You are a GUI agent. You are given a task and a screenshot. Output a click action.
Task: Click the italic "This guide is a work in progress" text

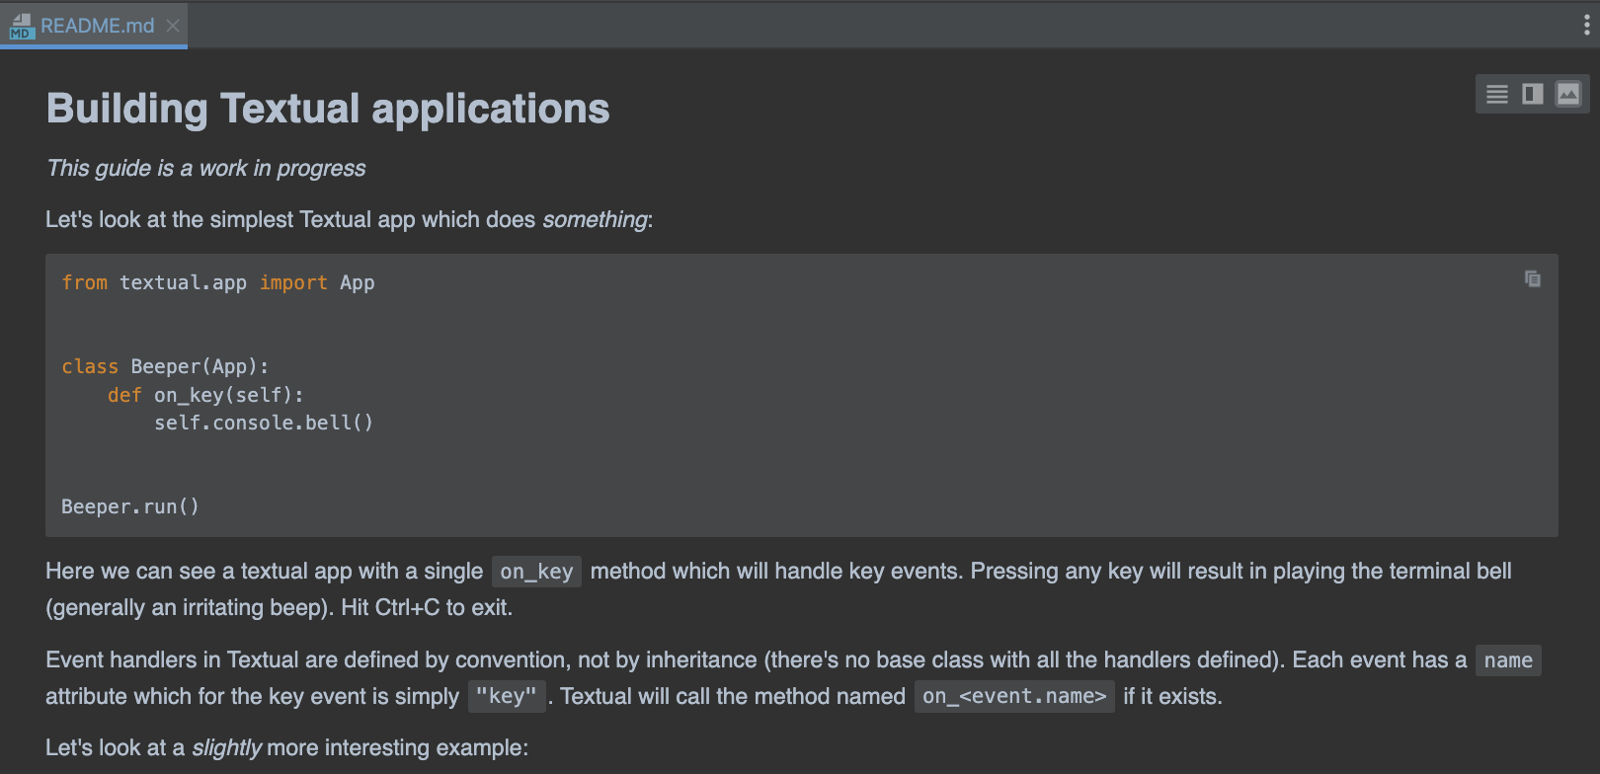point(206,169)
